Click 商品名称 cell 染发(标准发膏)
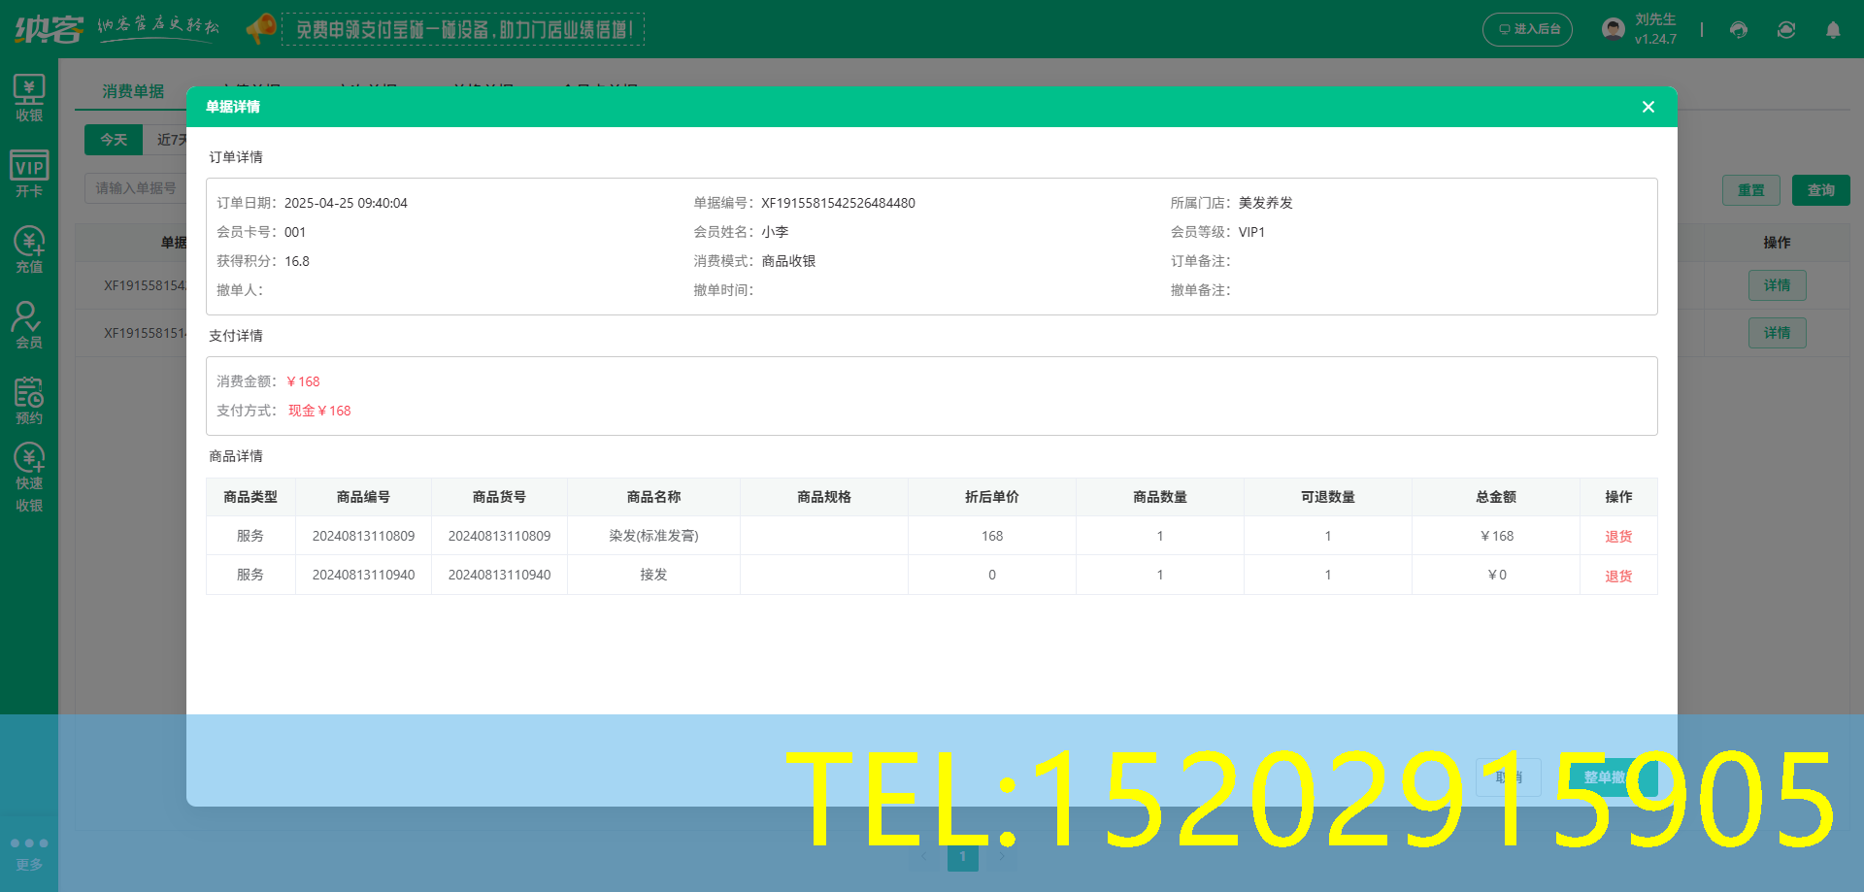 click(653, 536)
